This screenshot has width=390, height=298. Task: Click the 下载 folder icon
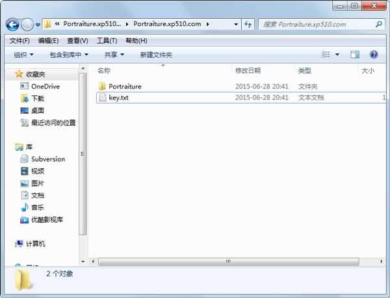click(x=25, y=98)
